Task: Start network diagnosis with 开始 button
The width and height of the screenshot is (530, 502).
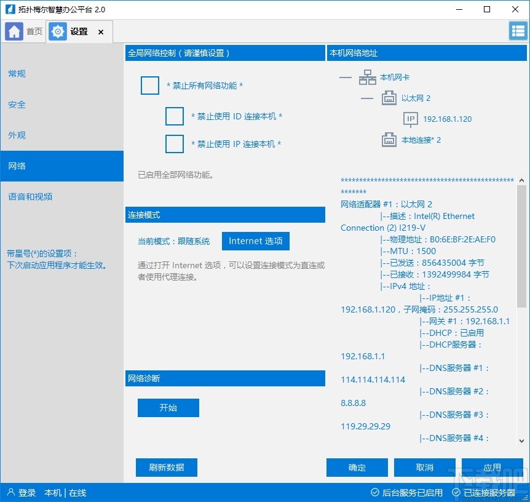Action: pos(168,407)
